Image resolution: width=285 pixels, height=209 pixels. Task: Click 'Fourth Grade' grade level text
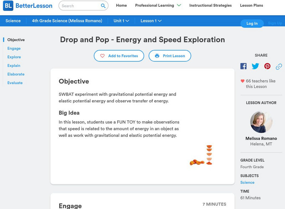tap(252, 167)
